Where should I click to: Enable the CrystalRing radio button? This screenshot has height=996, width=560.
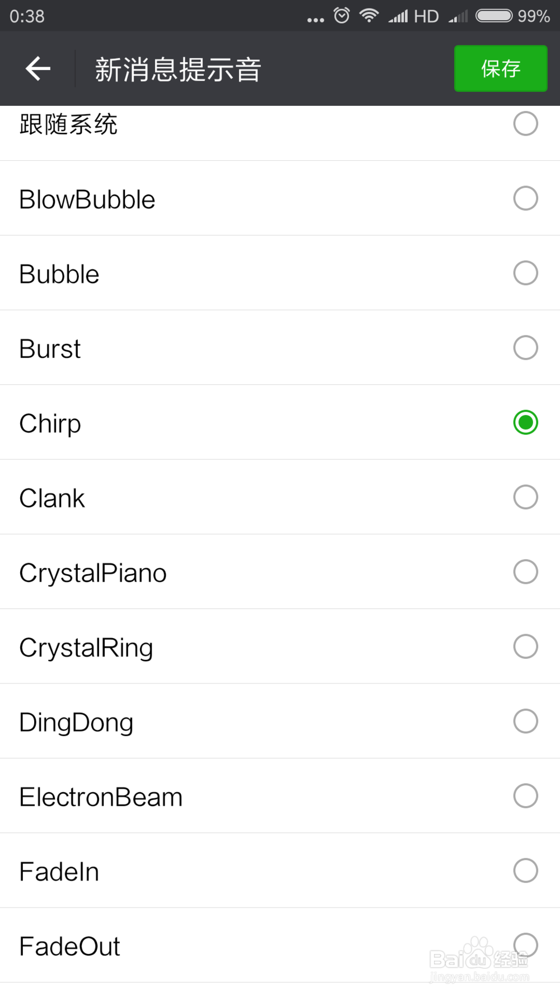525,646
